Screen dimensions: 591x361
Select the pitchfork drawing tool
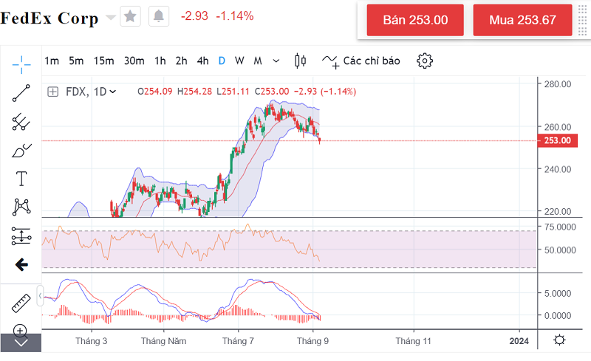tap(21, 123)
